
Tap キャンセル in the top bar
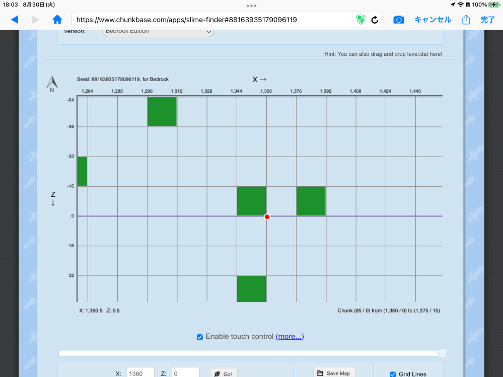[433, 20]
